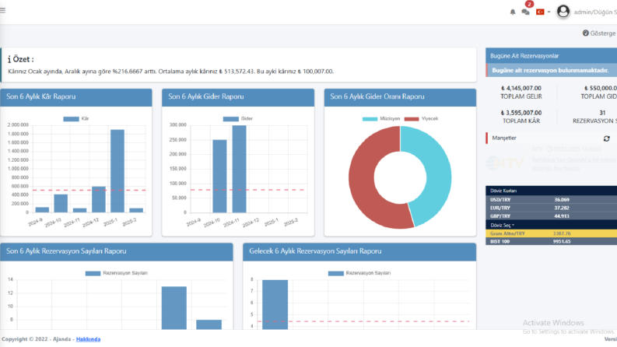Open the Hakkında footer link
This screenshot has height=347, width=617.
[88, 339]
